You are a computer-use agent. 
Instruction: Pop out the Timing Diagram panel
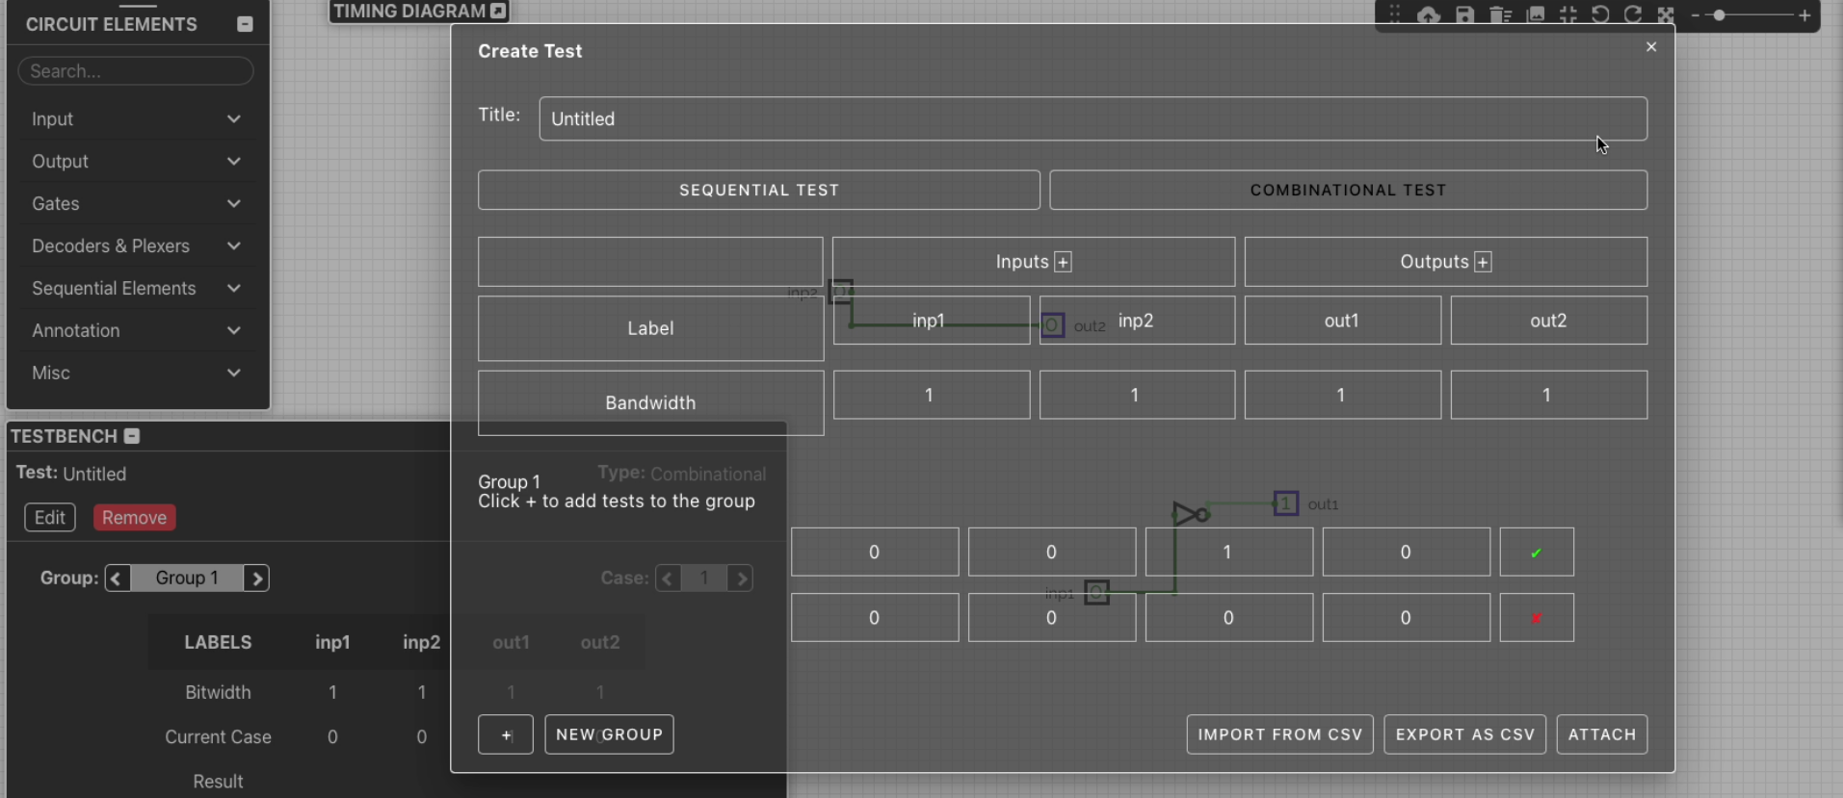[x=497, y=11]
